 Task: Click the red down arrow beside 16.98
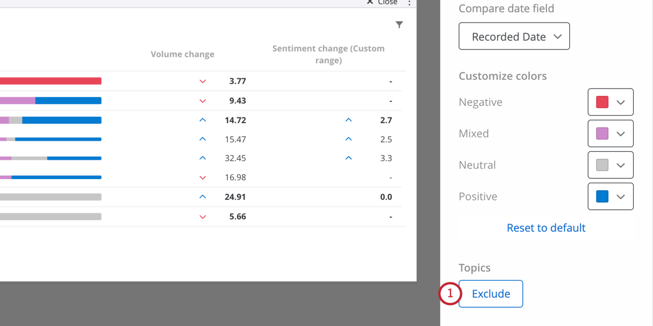(203, 177)
